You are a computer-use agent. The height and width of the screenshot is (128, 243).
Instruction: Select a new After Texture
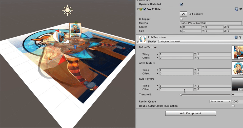coord(241,74)
